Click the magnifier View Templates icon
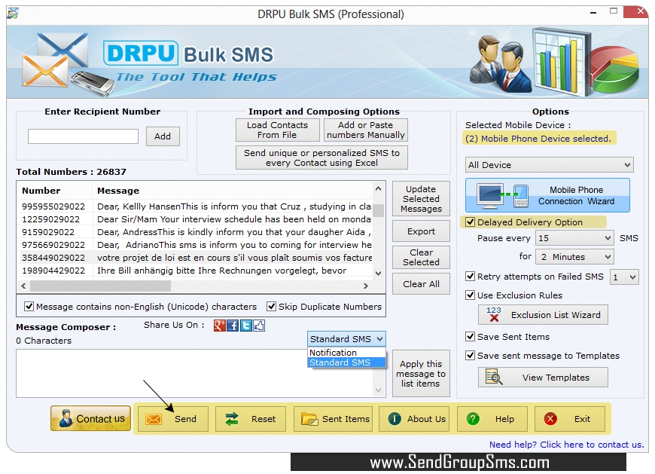The width and height of the screenshot is (655, 474). (494, 377)
